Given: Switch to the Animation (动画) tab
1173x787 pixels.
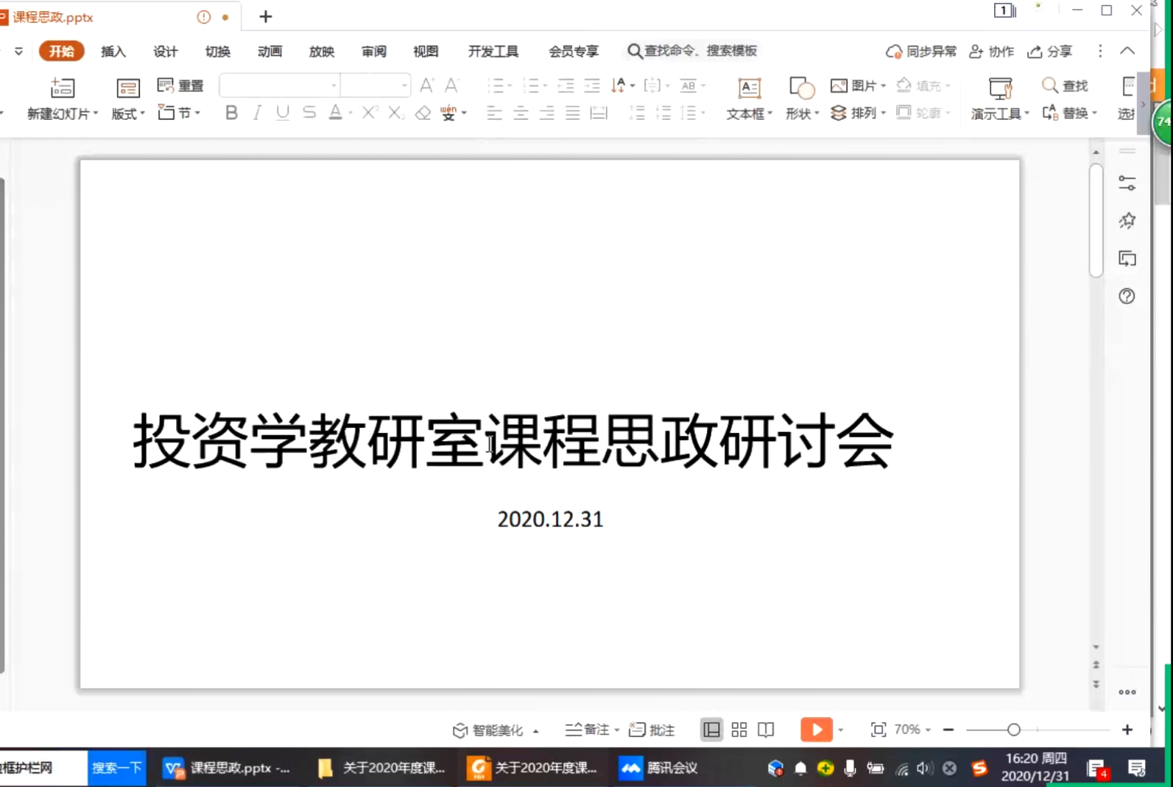Looking at the screenshot, I should (270, 51).
